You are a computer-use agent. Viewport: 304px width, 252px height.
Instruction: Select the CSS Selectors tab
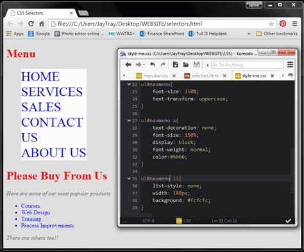click(x=40, y=13)
